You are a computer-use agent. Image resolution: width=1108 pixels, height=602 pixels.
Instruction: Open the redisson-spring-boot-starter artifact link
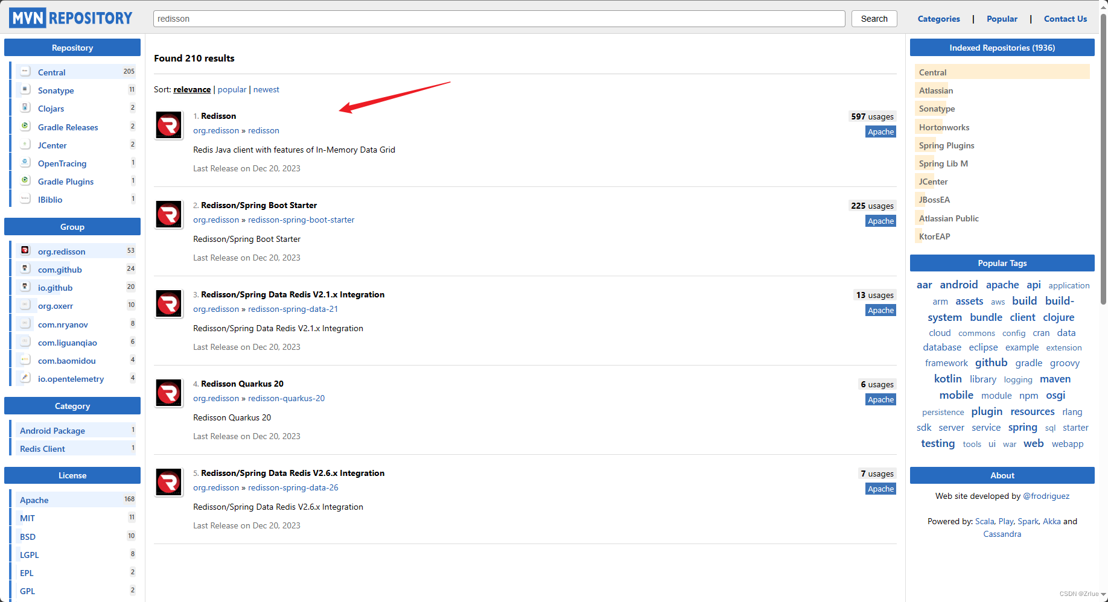pos(301,220)
